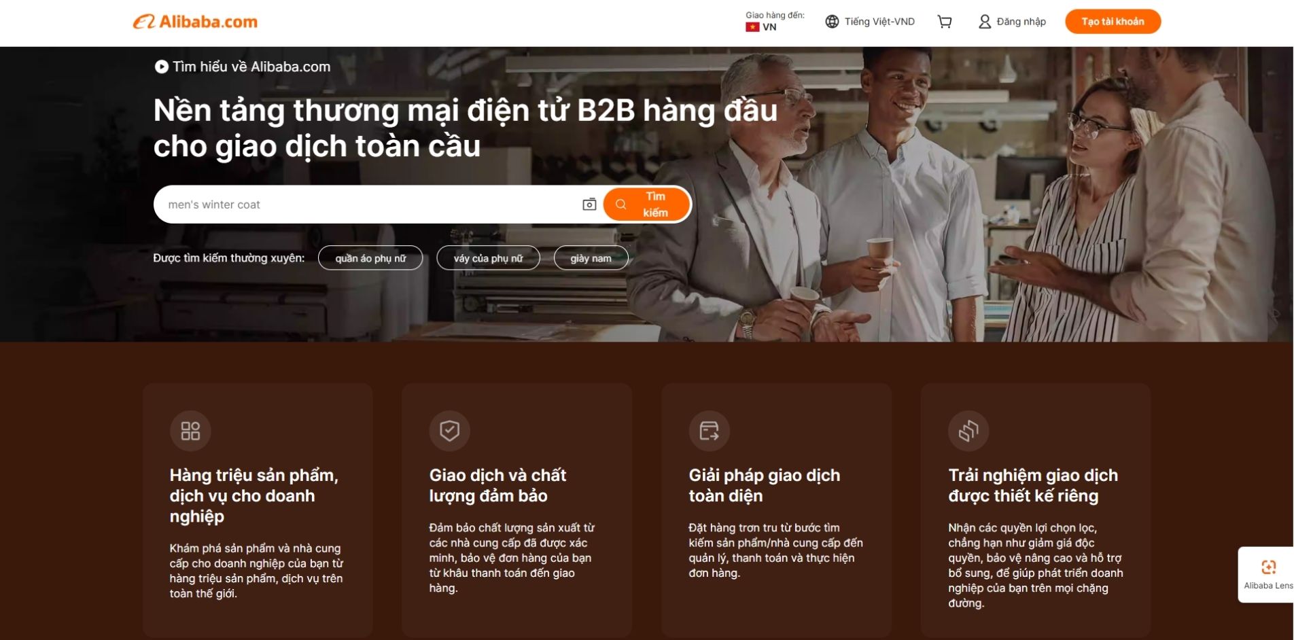Viewport: 1294px width, 640px height.
Task: Click the globe language icon
Action: pyautogui.click(x=832, y=22)
